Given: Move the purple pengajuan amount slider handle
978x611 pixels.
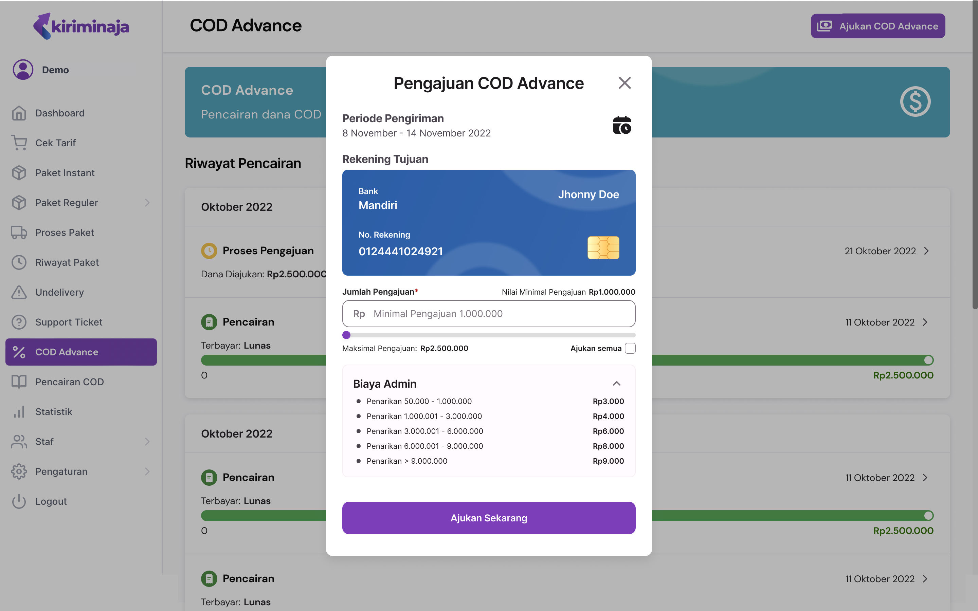Looking at the screenshot, I should pos(346,335).
